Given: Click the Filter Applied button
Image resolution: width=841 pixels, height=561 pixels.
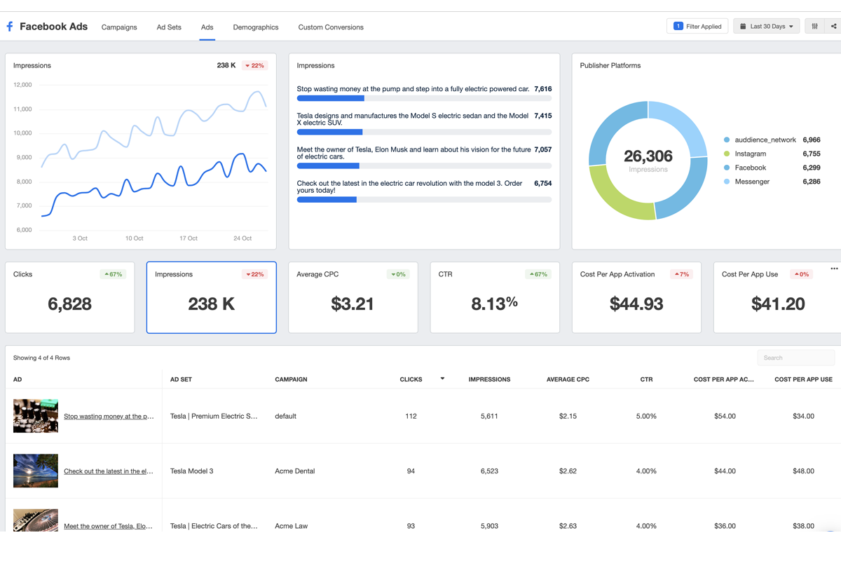Looking at the screenshot, I should [x=697, y=27].
